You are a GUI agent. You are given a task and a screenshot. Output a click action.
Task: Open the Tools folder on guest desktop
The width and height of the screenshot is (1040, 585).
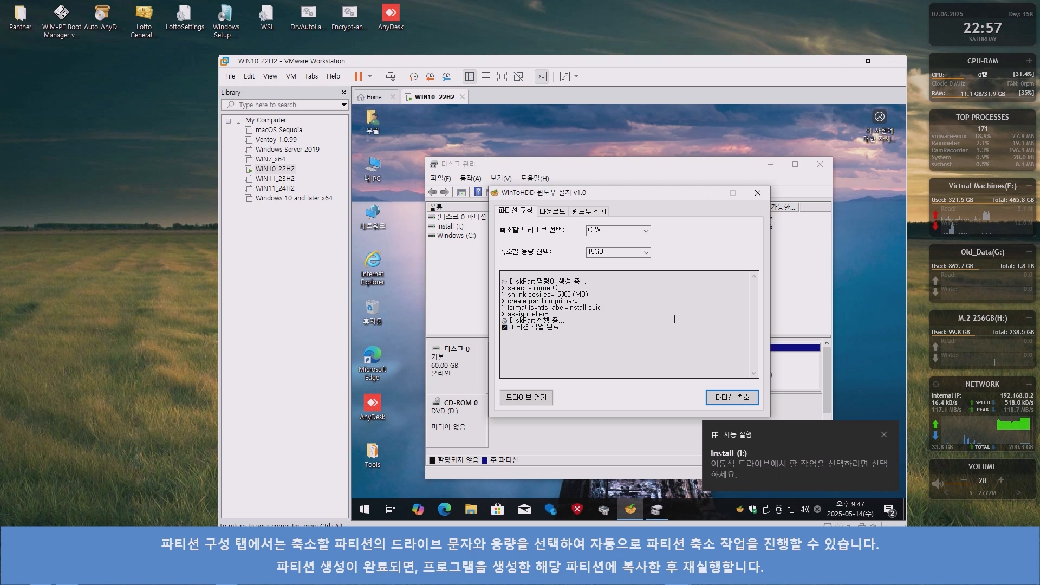[x=372, y=455]
